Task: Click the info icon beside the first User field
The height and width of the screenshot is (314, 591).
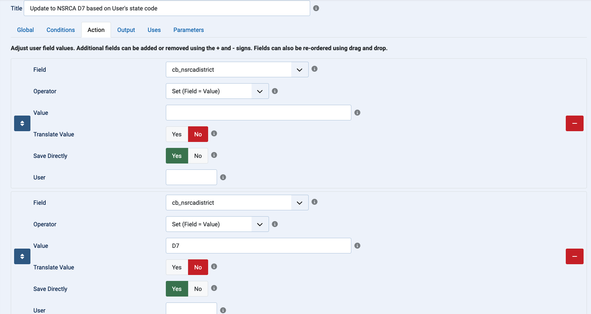Action: (223, 177)
